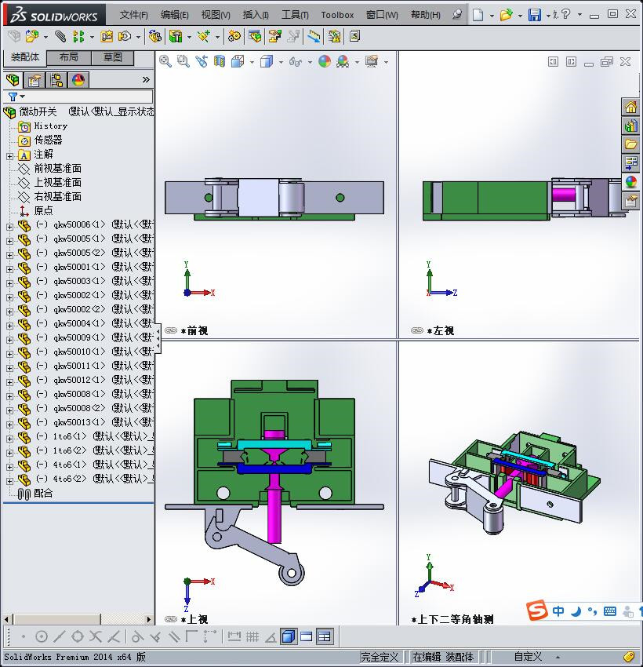This screenshot has height=667, width=643.
Task: Open SolidWorks Resources home icon in task pane
Action: click(x=630, y=107)
